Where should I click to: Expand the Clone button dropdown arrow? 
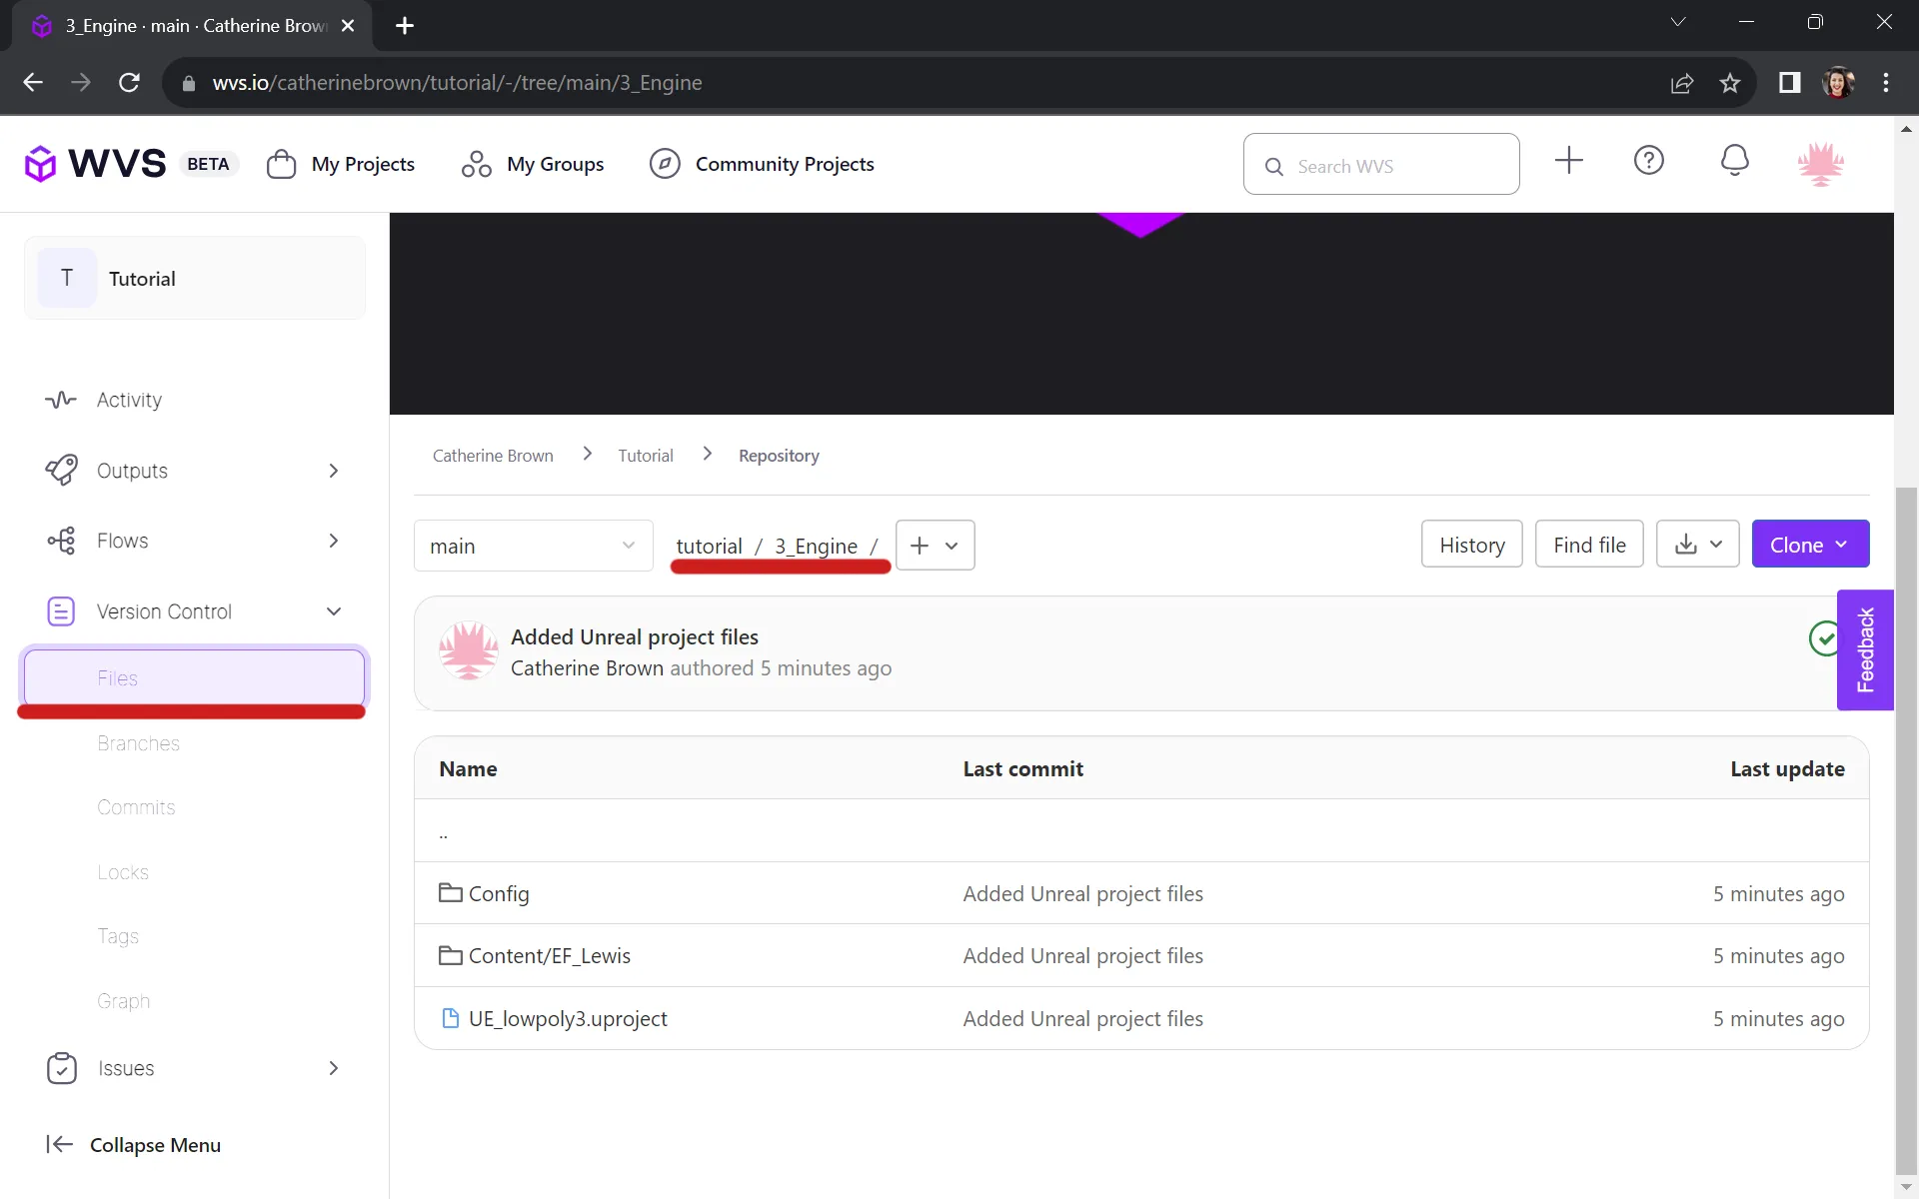tap(1844, 544)
